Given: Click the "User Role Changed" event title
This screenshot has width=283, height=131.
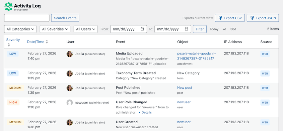Looking at the screenshot, I should click(132, 102).
